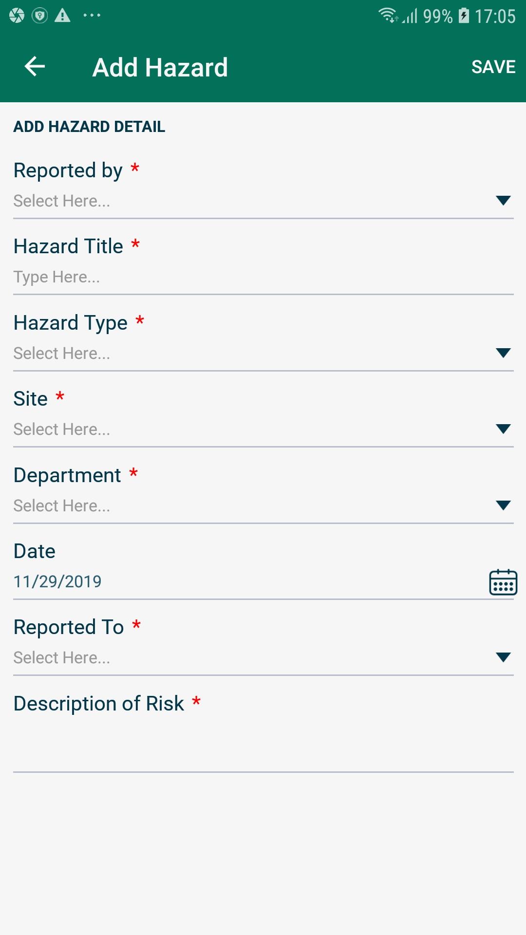Expand the Reported To dropdown
Screen dimensions: 526x935
503,657
